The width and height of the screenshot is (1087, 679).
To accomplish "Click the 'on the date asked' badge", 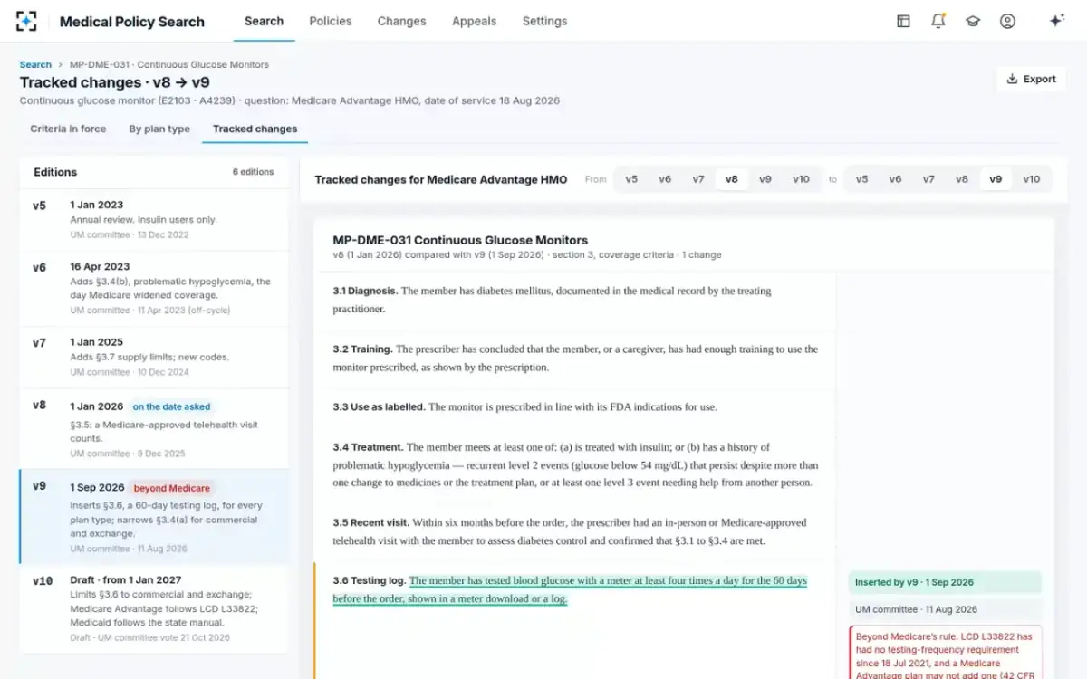I will (171, 406).
